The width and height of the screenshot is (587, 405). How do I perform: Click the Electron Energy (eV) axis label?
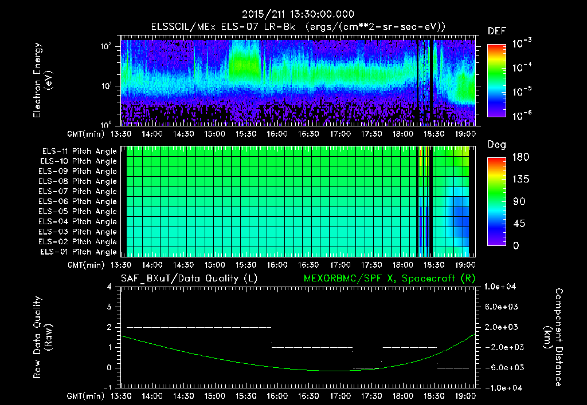(x=42, y=81)
